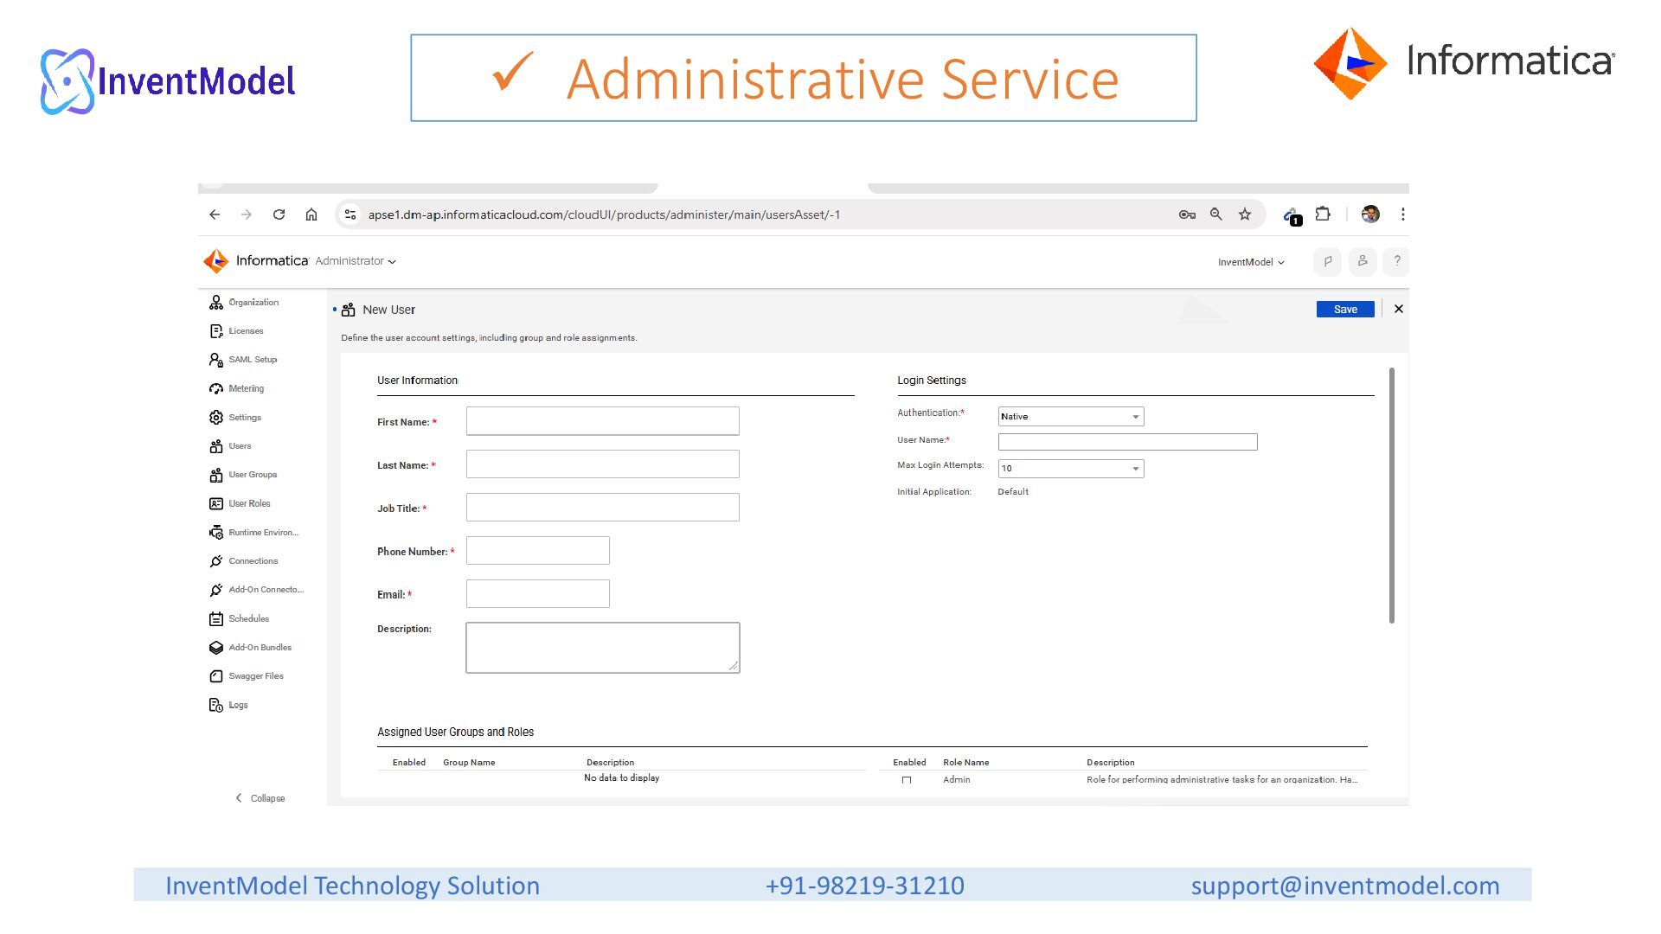Click the Schedules calendar icon
This screenshot has width=1661, height=934.
216,619
